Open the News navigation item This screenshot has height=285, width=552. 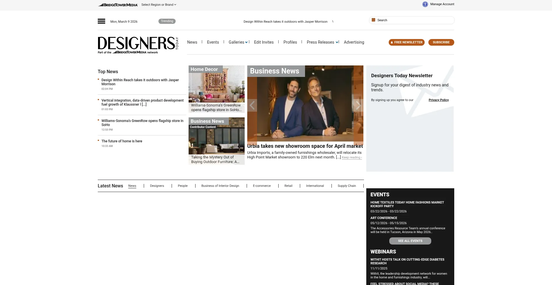coord(192,42)
